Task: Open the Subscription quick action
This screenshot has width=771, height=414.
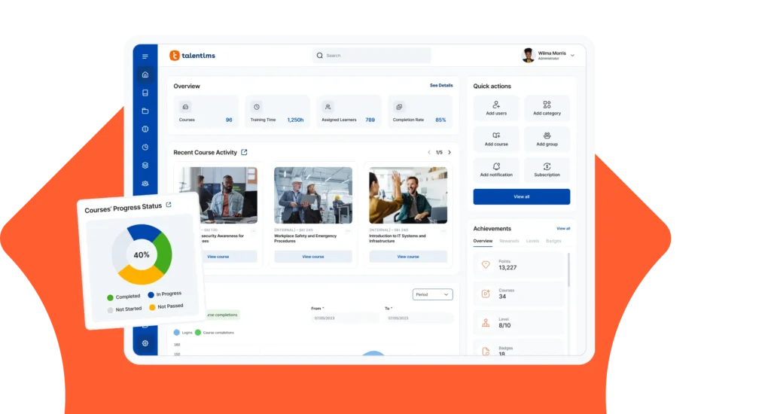Action: pos(547,169)
